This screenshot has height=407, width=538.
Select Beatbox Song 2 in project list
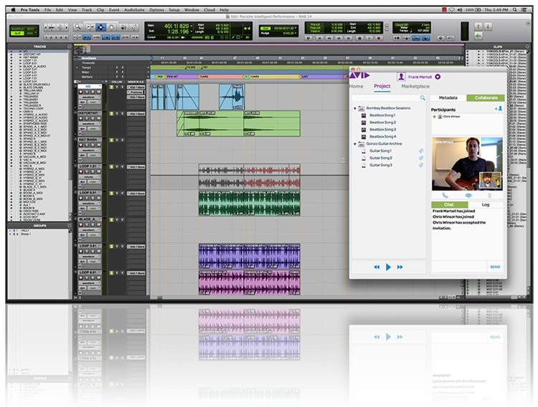pos(382,122)
